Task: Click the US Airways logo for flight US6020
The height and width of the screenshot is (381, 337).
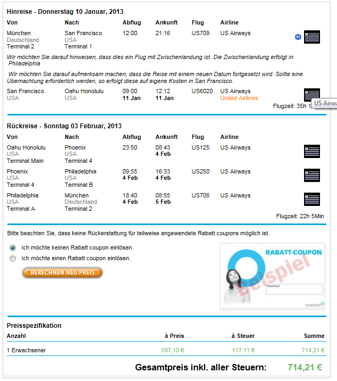Action: coord(311,94)
